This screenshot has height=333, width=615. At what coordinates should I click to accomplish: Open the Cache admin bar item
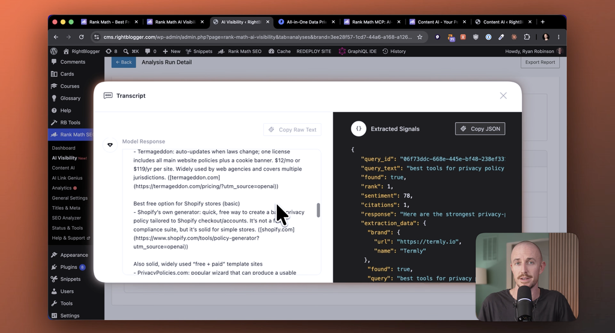tap(280, 52)
